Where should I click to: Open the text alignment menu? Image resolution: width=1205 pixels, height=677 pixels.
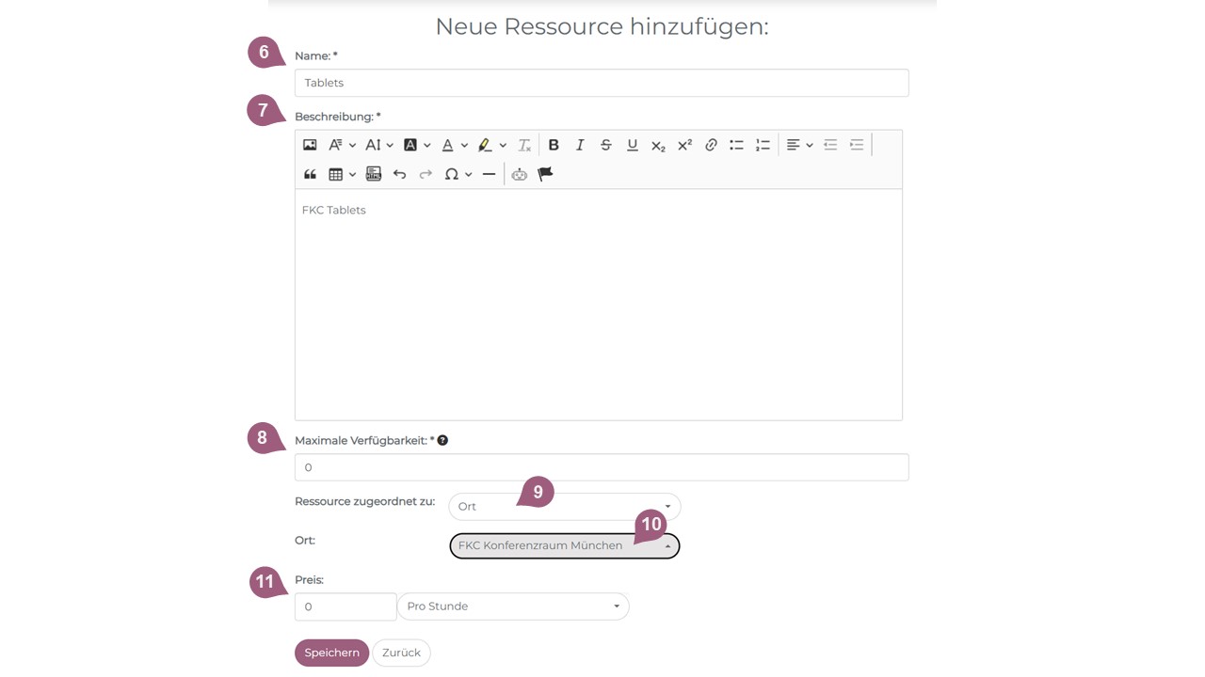[799, 145]
